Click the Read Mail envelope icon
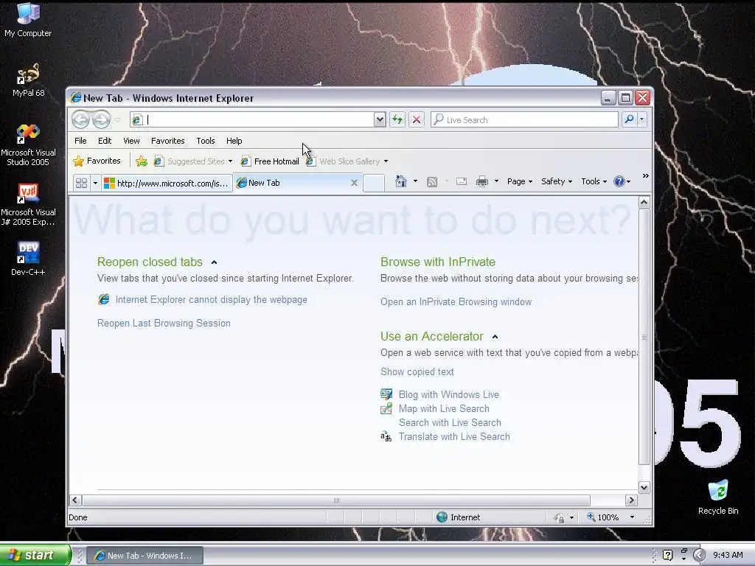 (x=462, y=181)
